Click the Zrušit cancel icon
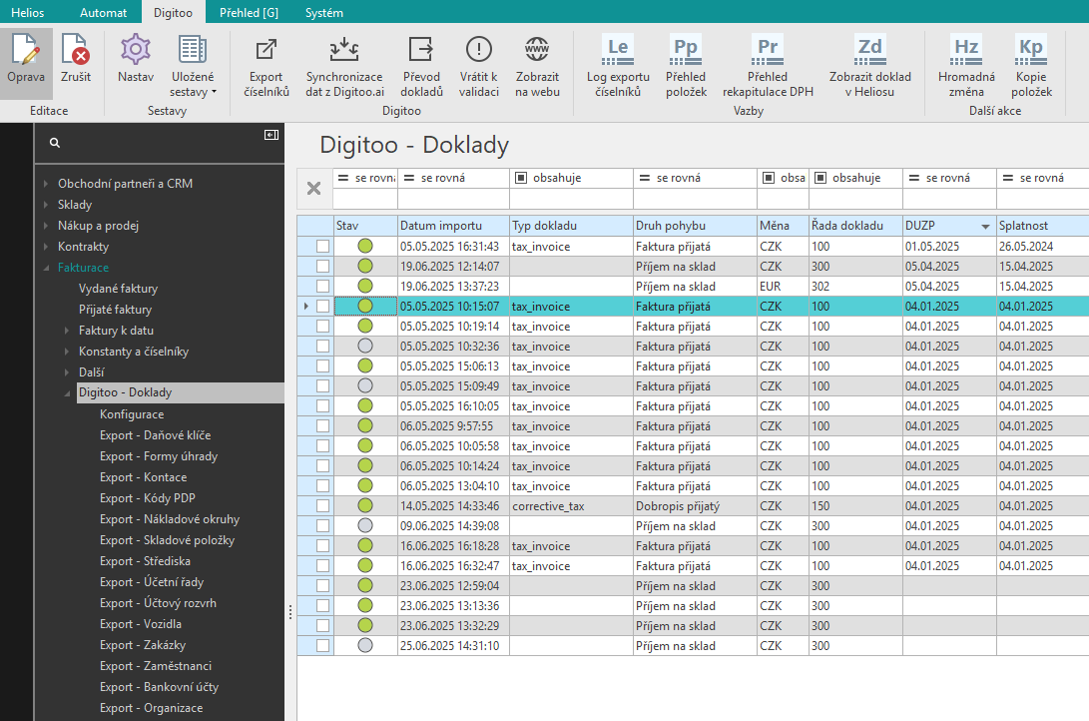This screenshot has height=721, width=1089. 75,50
